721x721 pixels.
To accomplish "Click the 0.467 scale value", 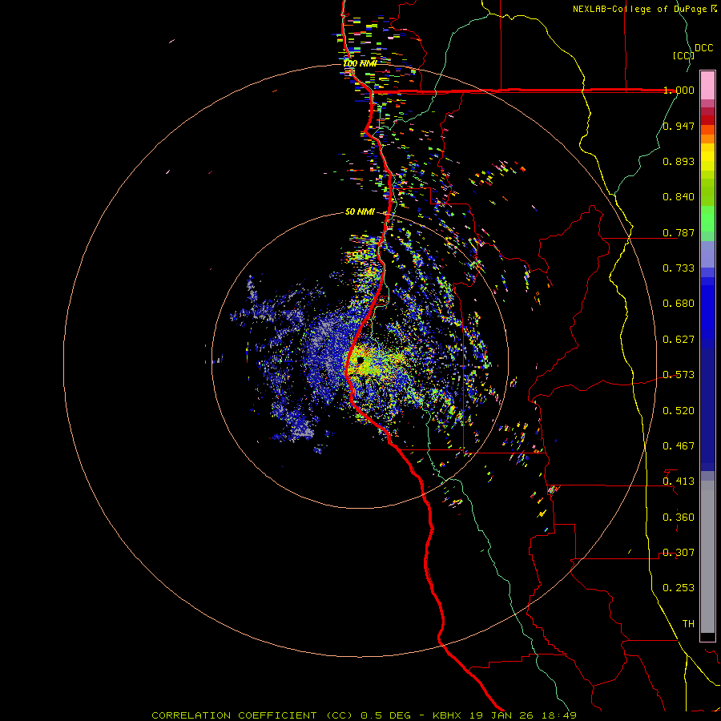I will point(679,446).
